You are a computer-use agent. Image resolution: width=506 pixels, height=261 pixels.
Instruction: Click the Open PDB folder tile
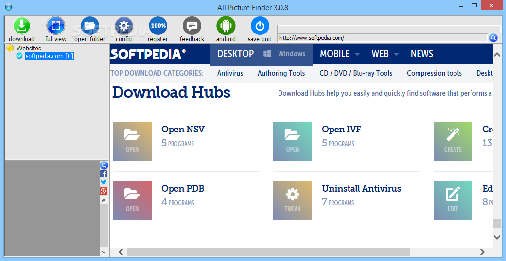132,201
